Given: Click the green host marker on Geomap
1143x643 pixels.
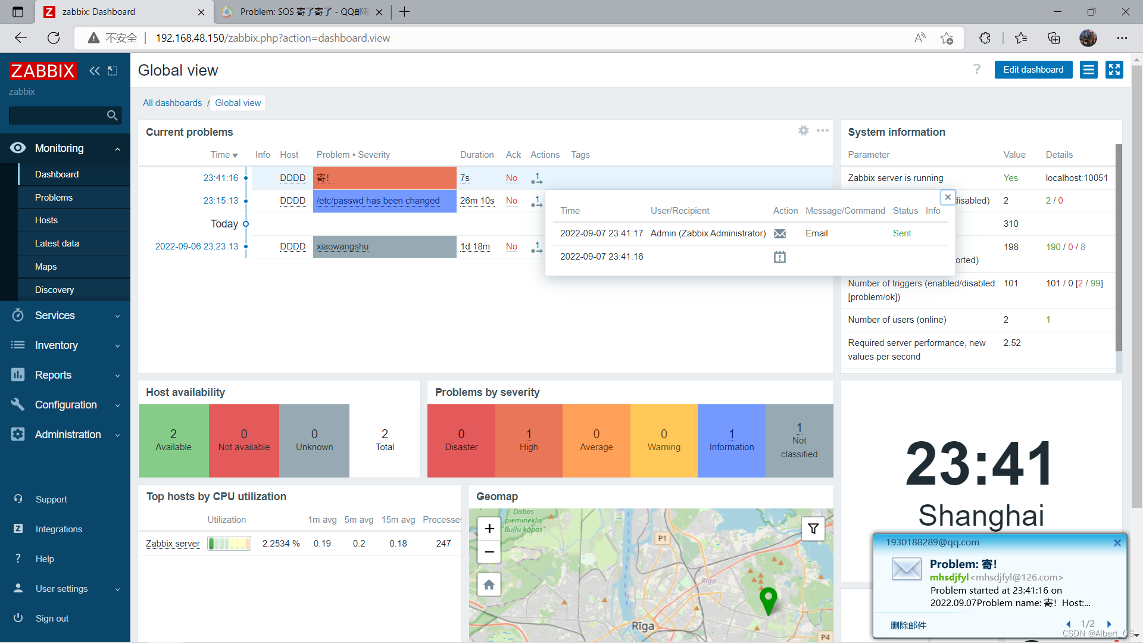Looking at the screenshot, I should (768, 600).
